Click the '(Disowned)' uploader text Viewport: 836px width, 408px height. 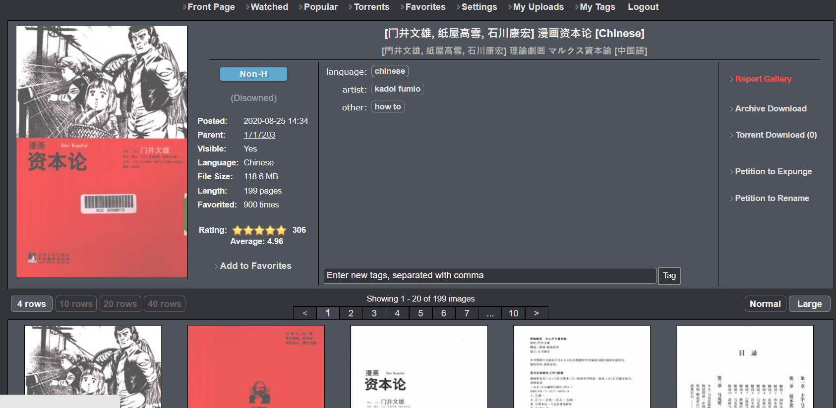[x=253, y=98]
